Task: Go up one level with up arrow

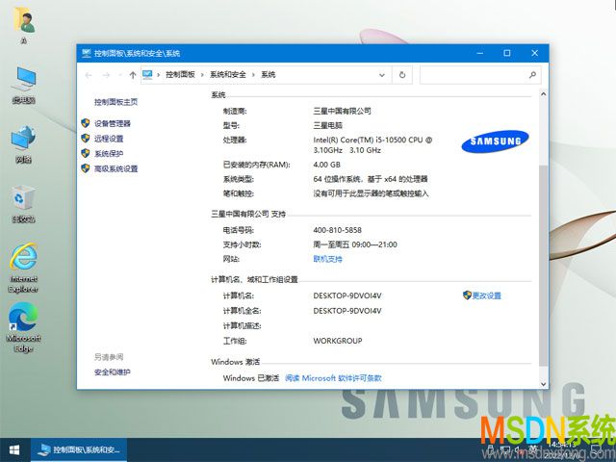Action: (133, 75)
